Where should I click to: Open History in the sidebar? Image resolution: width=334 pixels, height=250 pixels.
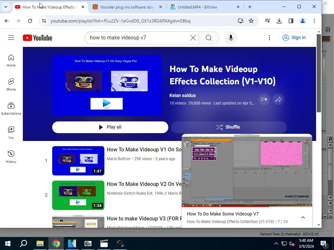[11, 157]
